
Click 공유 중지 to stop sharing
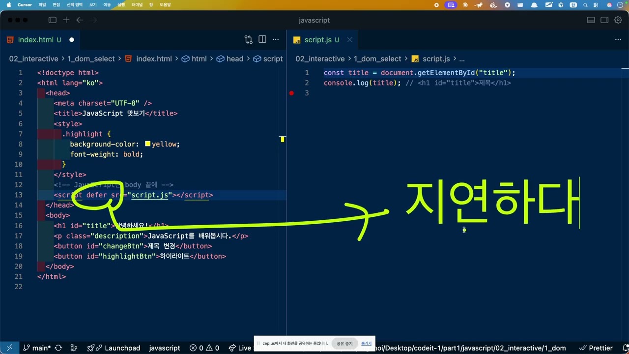coord(344,343)
